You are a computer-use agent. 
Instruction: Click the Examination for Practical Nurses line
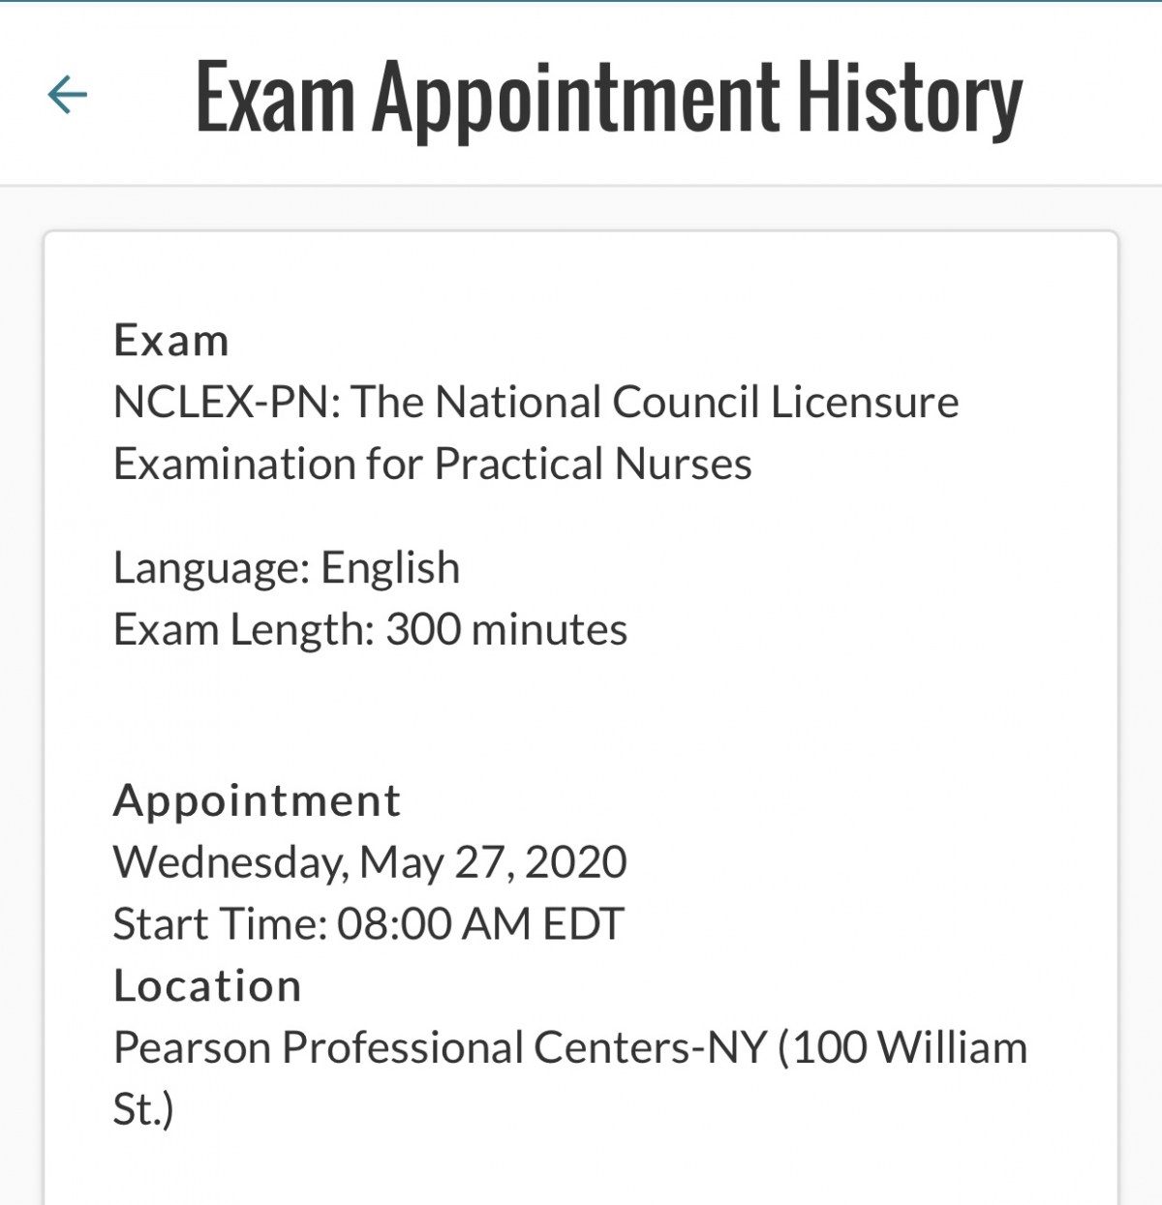pyautogui.click(x=433, y=465)
